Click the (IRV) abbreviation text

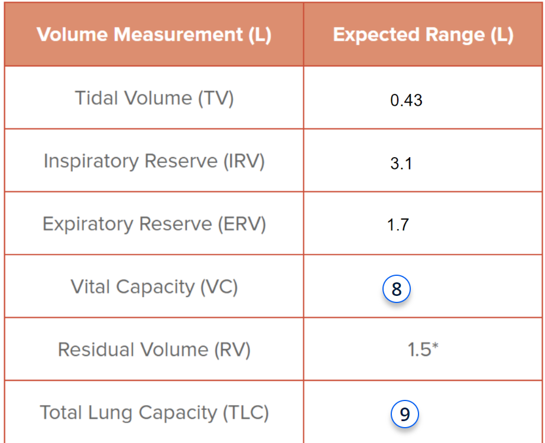click(244, 161)
